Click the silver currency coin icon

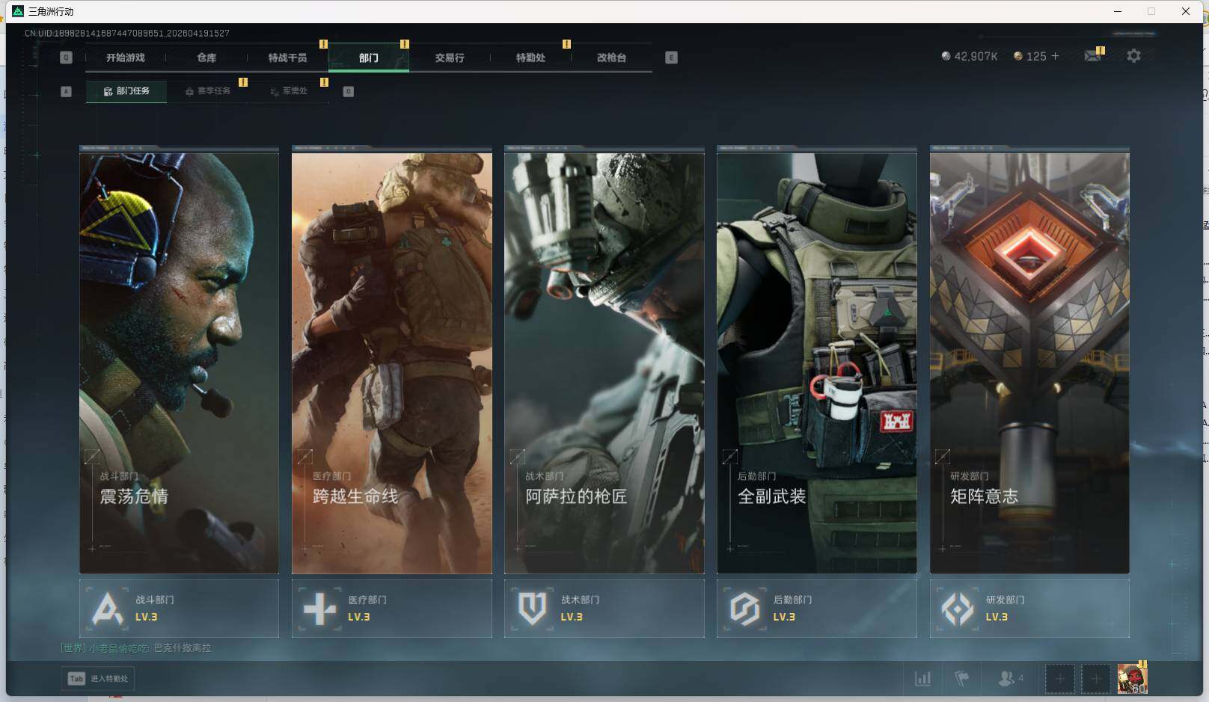[x=946, y=56]
